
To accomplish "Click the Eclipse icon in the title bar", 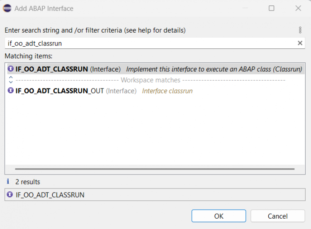I will [x=7, y=8].
